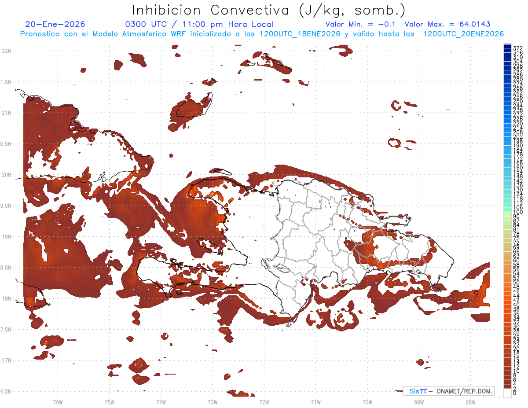The width and height of the screenshot is (528, 408).
Task: Click the "68W" longitude label
Action: point(470,401)
